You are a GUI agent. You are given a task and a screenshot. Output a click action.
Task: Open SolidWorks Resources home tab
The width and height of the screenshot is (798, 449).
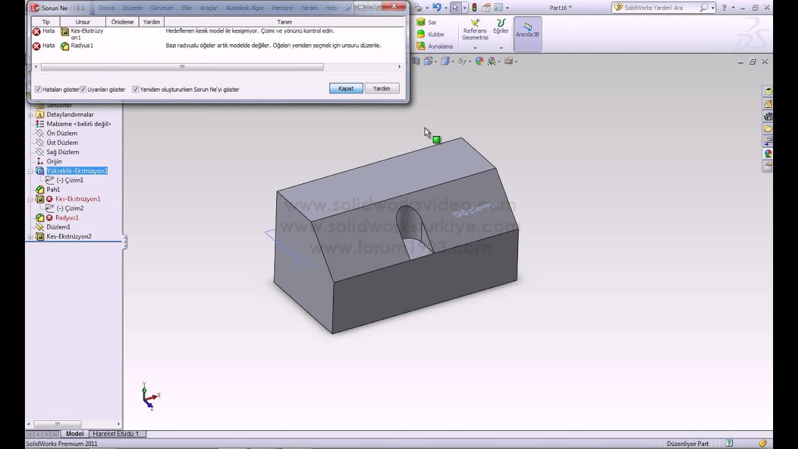point(768,104)
